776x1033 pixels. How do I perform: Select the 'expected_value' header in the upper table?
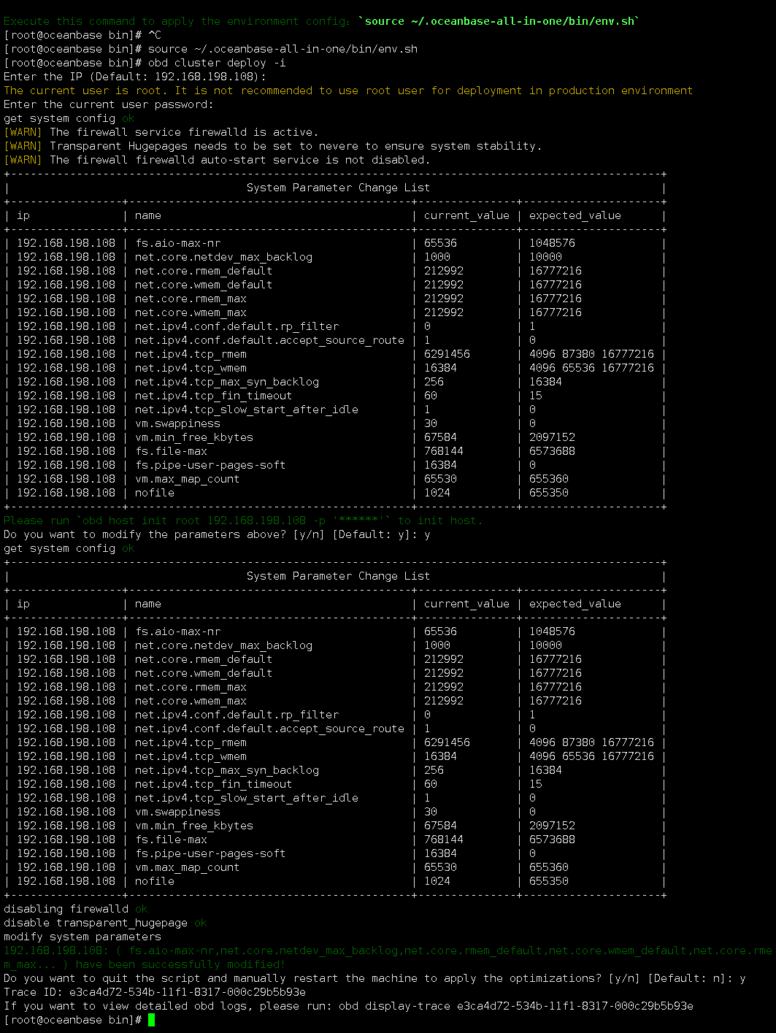pos(575,215)
